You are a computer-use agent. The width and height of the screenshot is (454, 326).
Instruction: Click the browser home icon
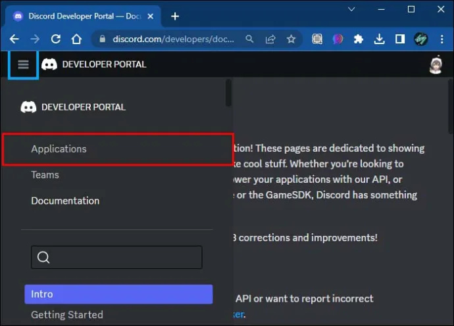click(76, 39)
